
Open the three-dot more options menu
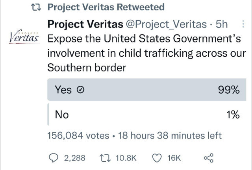tap(243, 24)
